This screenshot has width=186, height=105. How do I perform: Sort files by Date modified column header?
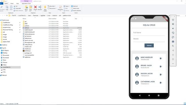coord(52,19)
